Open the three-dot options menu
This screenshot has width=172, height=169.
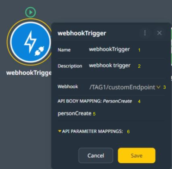[145, 33]
